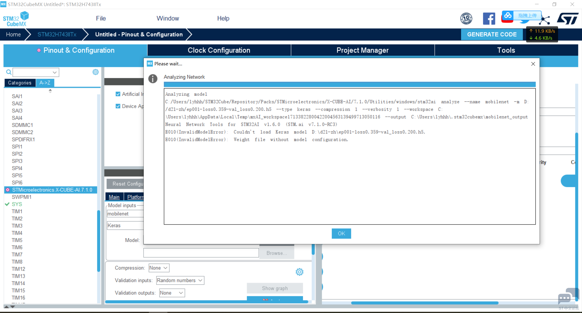Switch to A->Z view tab
The width and height of the screenshot is (582, 313).
[x=45, y=83]
